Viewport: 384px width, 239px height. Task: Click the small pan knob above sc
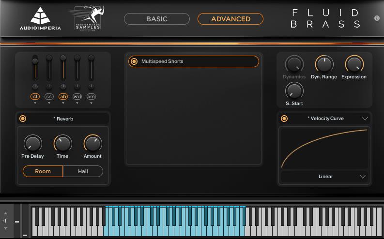tap(49, 87)
